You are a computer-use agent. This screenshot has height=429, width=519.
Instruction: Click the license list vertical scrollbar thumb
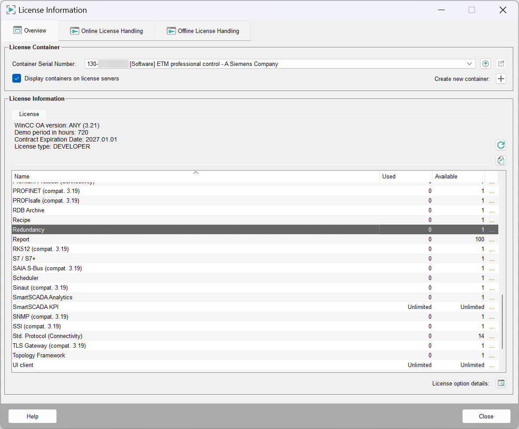502,322
